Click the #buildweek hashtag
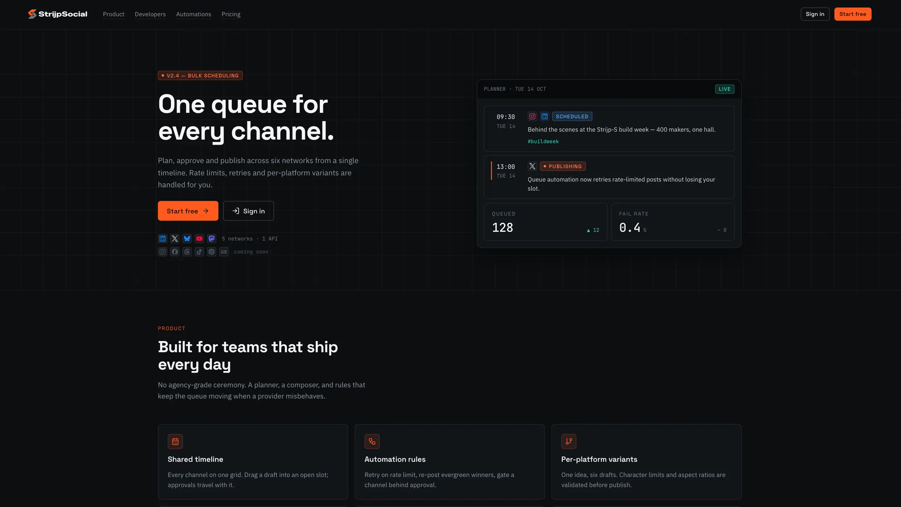Screen dimensions: 901x507 coord(543,141)
